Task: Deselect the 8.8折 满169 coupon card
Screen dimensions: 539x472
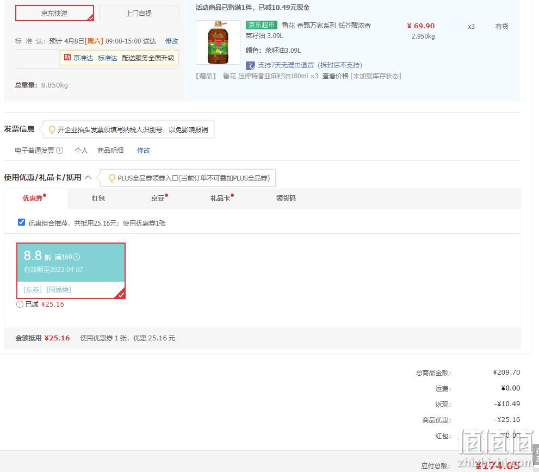Action: click(x=71, y=271)
